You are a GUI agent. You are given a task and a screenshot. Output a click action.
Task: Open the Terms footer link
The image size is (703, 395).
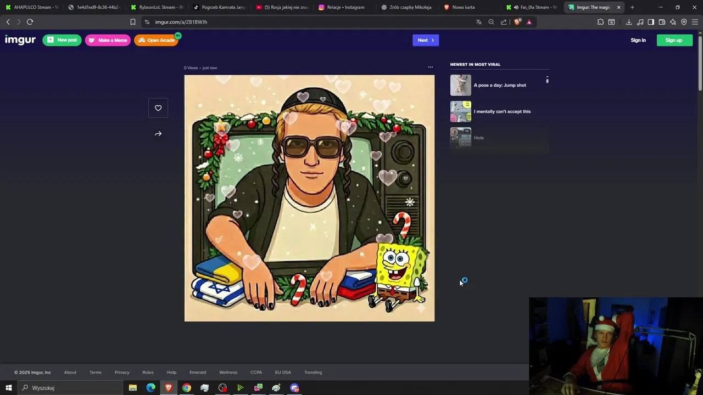pyautogui.click(x=96, y=373)
